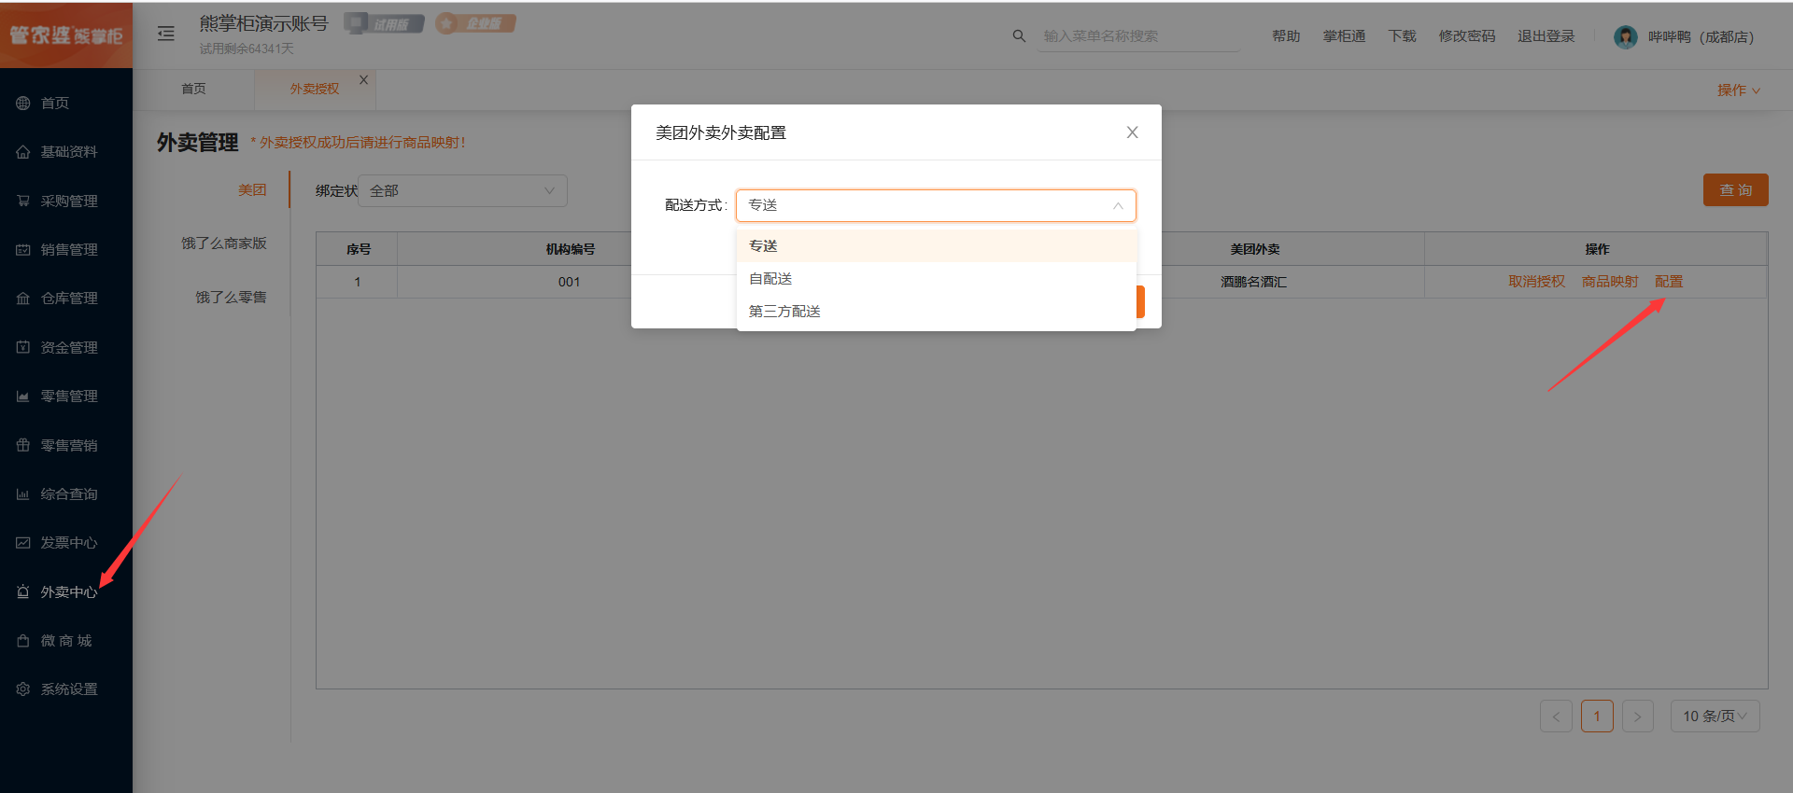Image resolution: width=1793 pixels, height=793 pixels.
Task: Click the 首页 globe icon in sidebar
Action: click(x=23, y=103)
